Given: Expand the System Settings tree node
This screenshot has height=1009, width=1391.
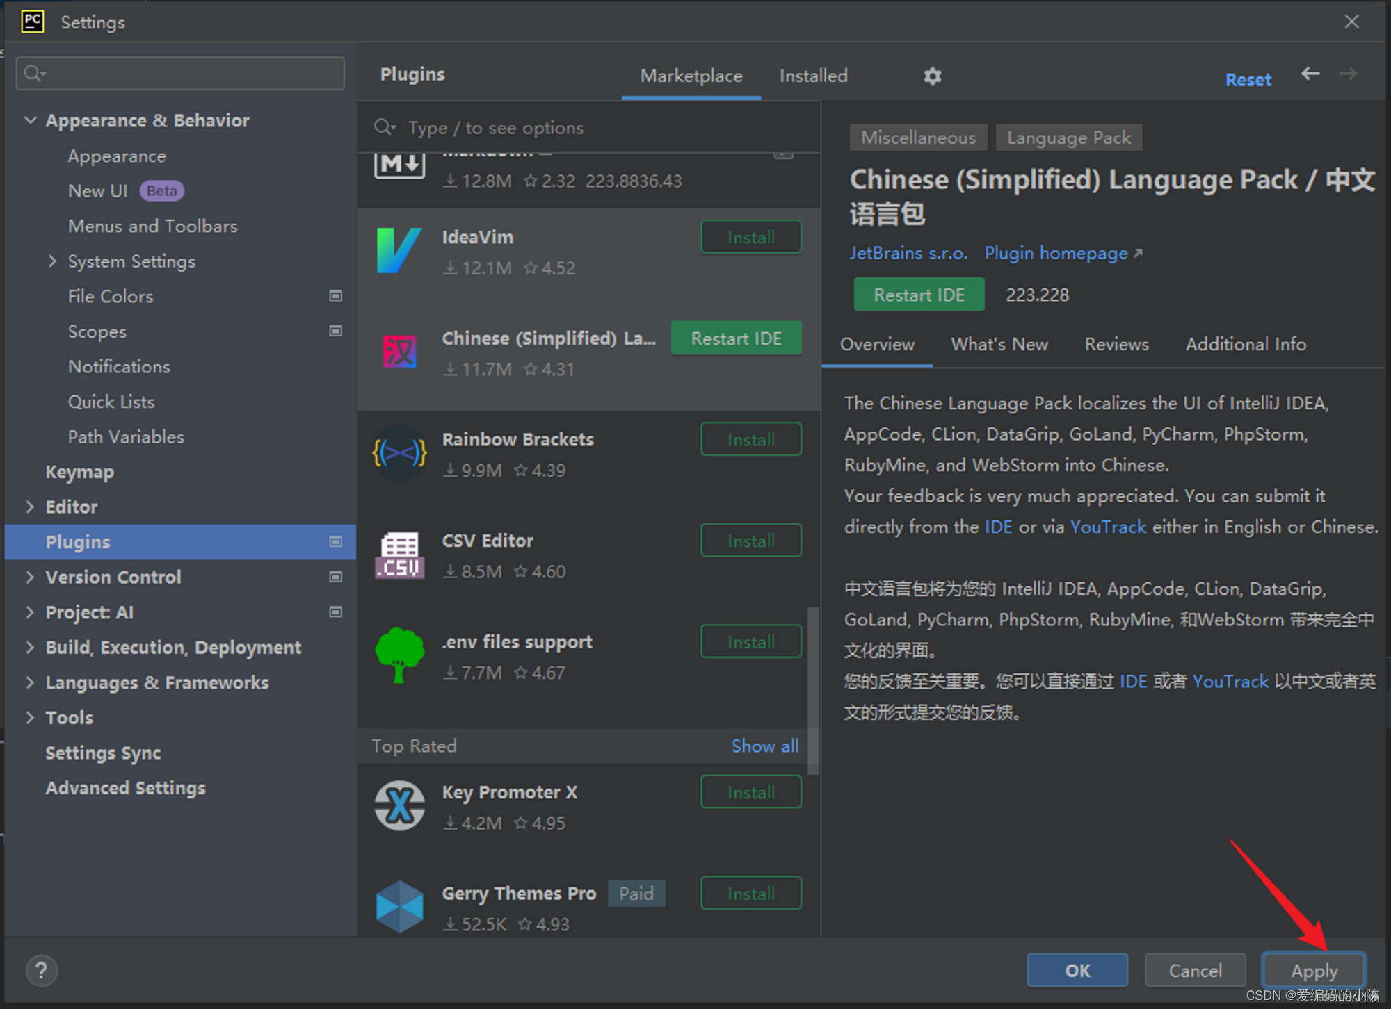Looking at the screenshot, I should (x=53, y=261).
